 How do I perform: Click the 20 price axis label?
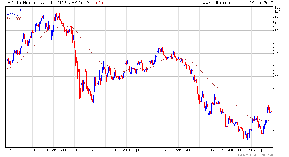pos(276,77)
